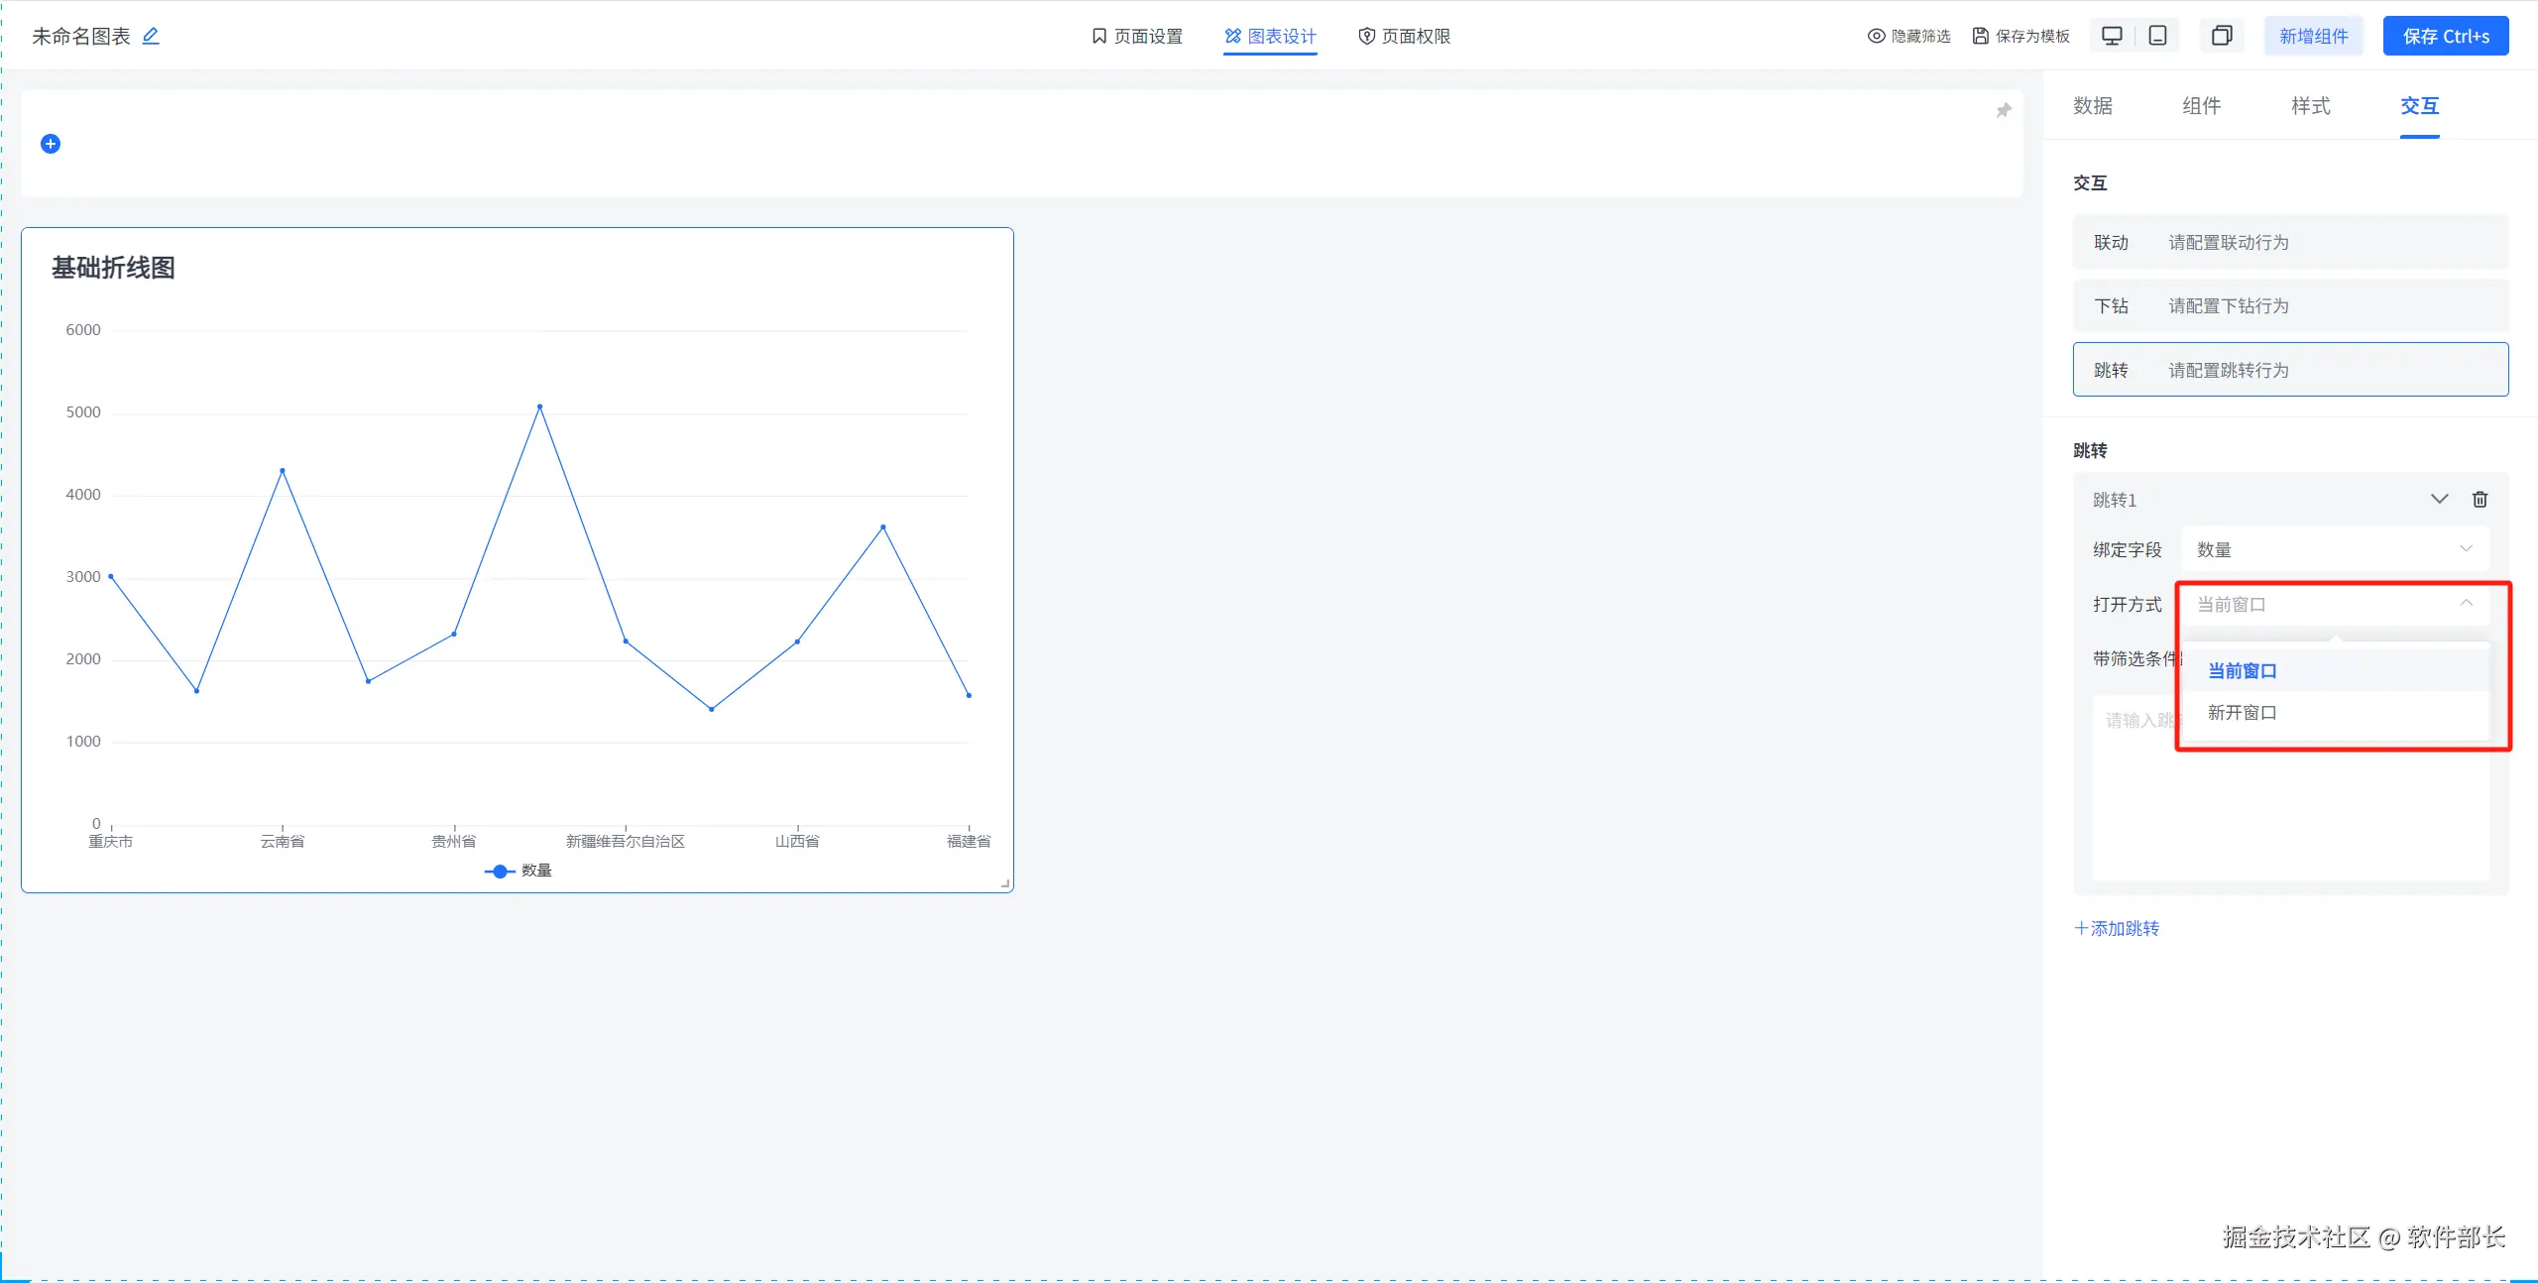Click the pencil edit icon beside chart title

(x=151, y=37)
